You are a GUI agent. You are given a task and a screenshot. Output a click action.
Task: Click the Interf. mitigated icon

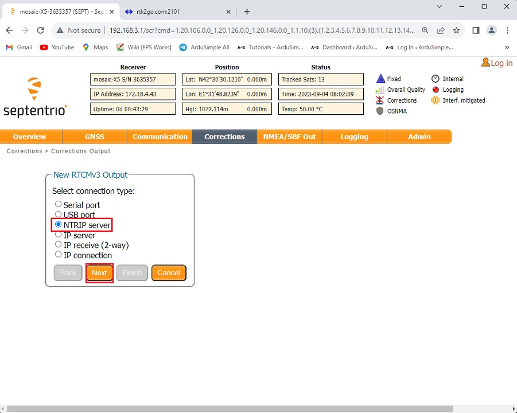[436, 100]
